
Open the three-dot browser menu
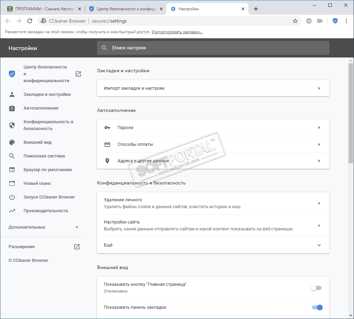(x=346, y=21)
